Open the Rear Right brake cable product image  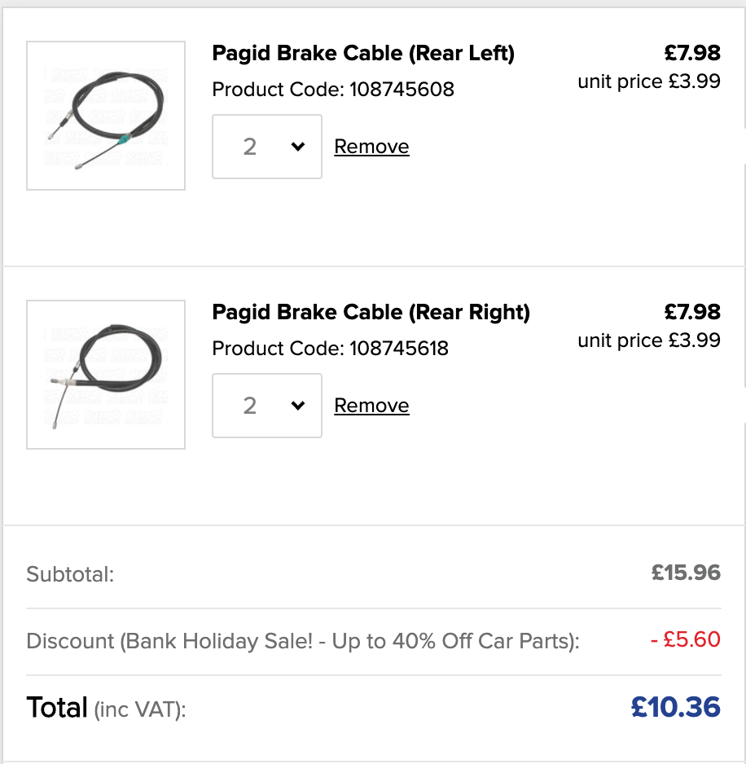(x=106, y=375)
